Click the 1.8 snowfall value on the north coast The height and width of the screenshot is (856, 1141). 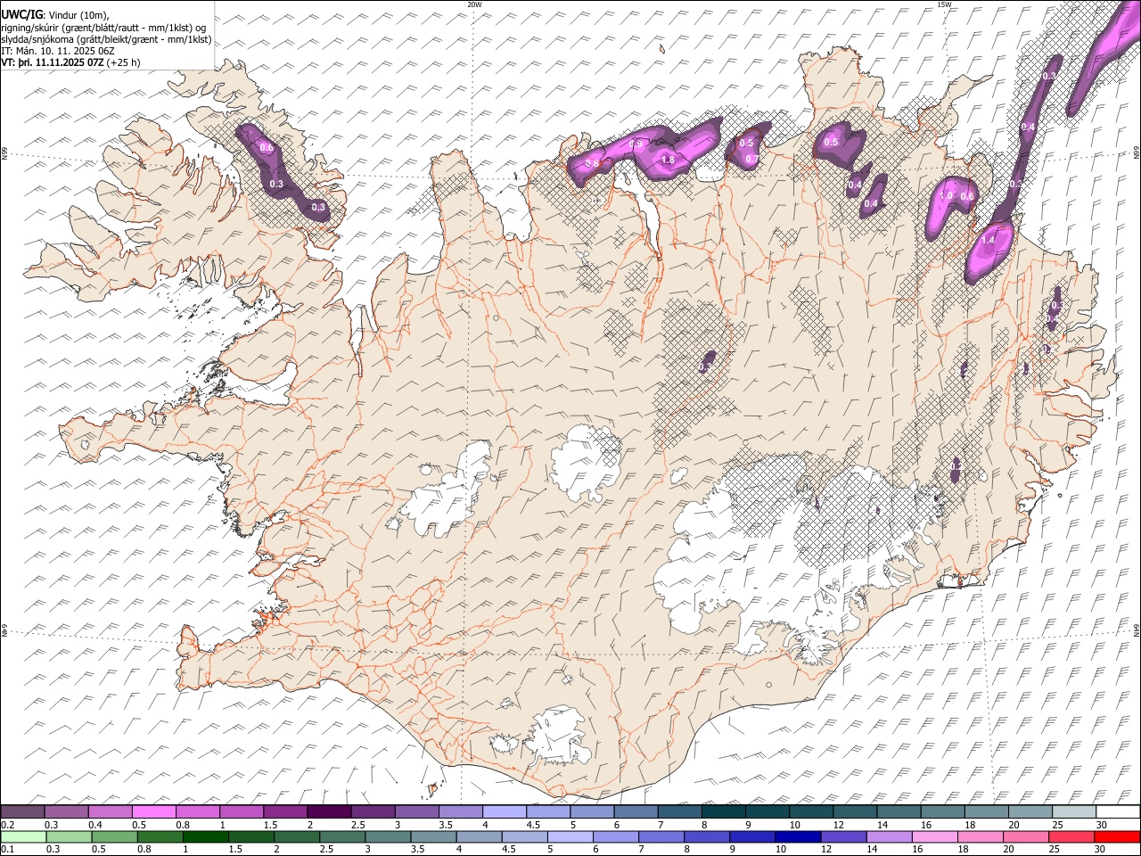668,160
